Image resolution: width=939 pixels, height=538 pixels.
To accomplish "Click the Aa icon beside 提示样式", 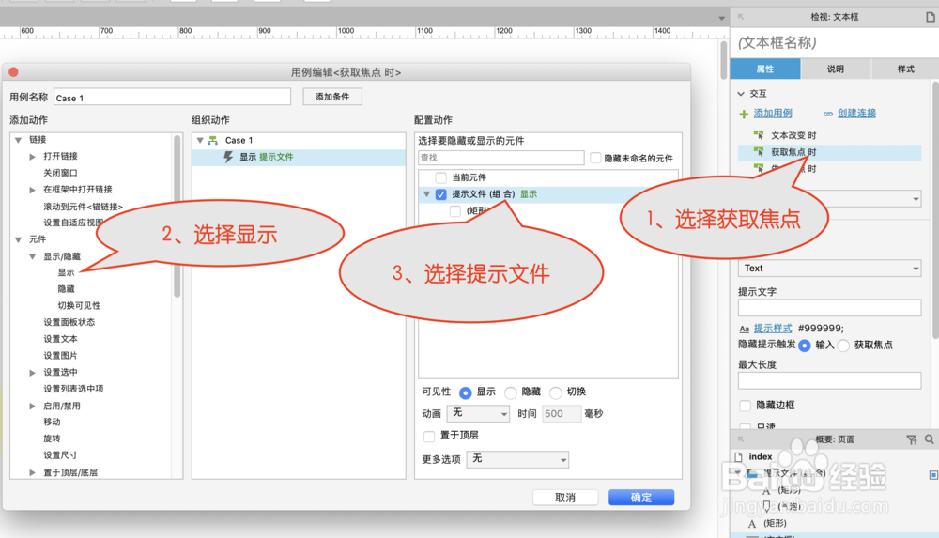I will pyautogui.click(x=744, y=329).
